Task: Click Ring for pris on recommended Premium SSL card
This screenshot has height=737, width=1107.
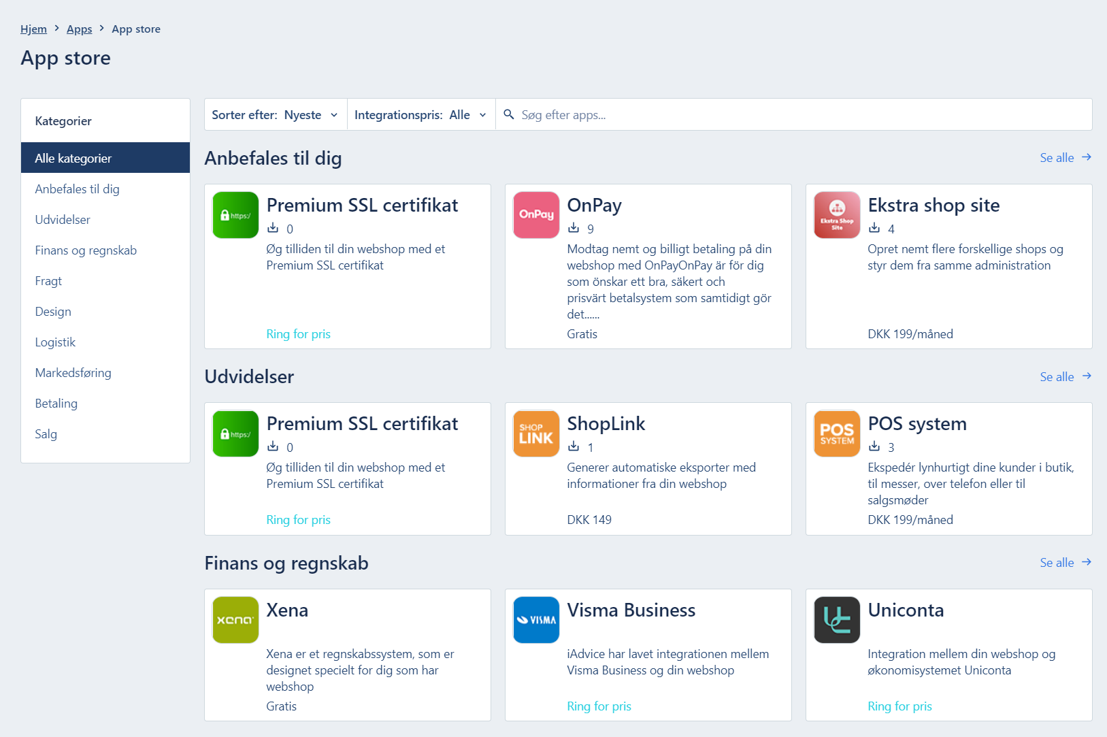Action: pos(298,334)
